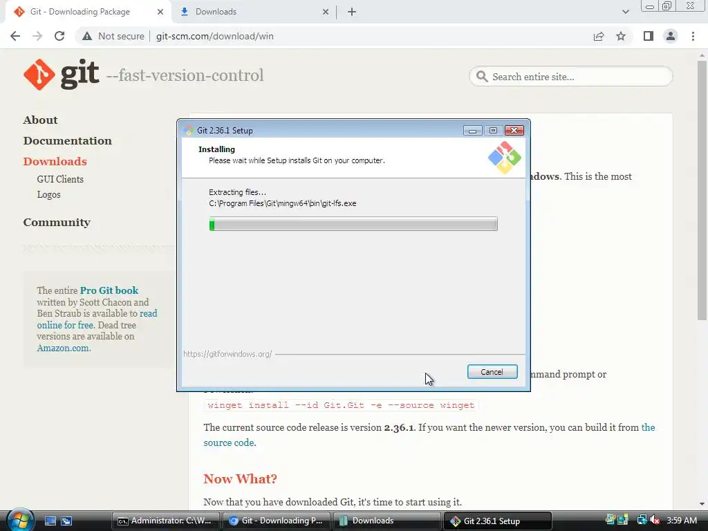This screenshot has height=531, width=708.
Task: Close the Git 2.36.1 Setup dialog
Action: 514,131
